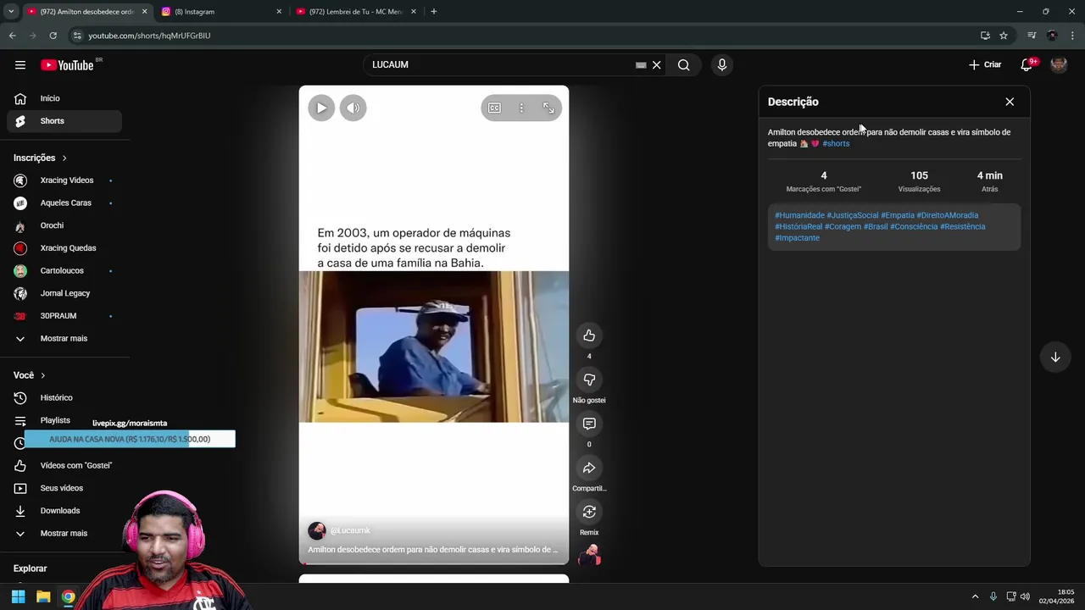Click the address bar URL

coord(149,36)
